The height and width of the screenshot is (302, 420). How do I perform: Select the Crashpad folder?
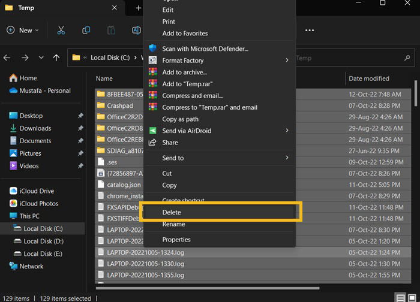click(120, 105)
